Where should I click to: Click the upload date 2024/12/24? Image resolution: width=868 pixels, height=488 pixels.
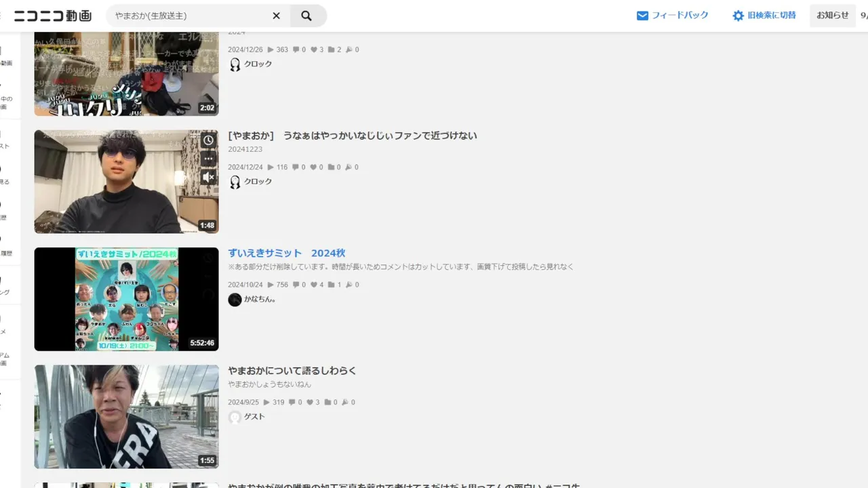point(245,167)
